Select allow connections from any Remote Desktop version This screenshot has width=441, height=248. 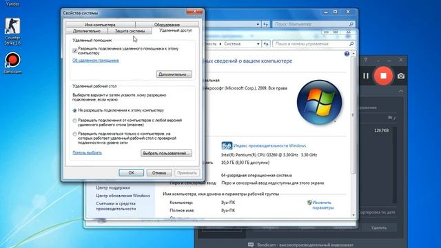(75, 121)
